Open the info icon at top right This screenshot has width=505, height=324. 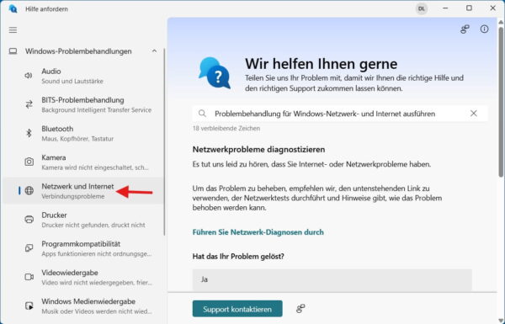(484, 29)
